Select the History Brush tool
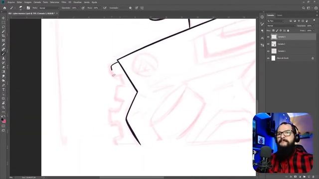This screenshot has height=179, width=319. (x=3, y=63)
